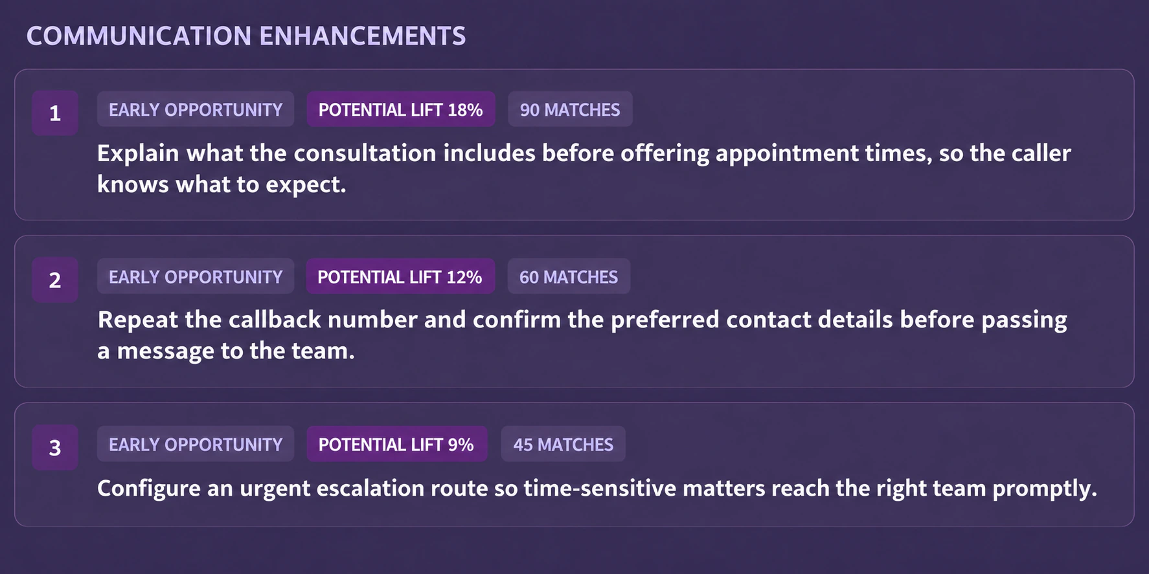Open the 45 Matches tag
This screenshot has width=1149, height=574.
pos(563,445)
